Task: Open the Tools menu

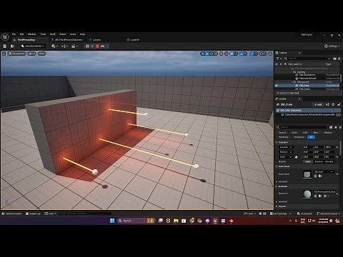Action: pyautogui.click(x=43, y=34)
